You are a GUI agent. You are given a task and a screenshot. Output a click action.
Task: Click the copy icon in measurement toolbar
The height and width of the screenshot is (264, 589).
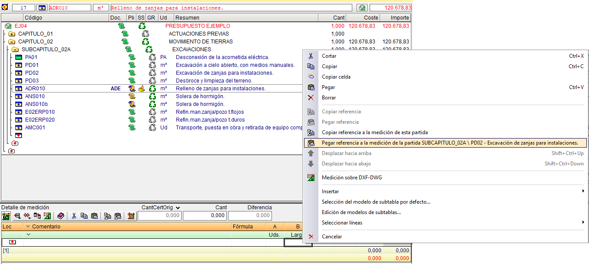pyautogui.click(x=84, y=216)
